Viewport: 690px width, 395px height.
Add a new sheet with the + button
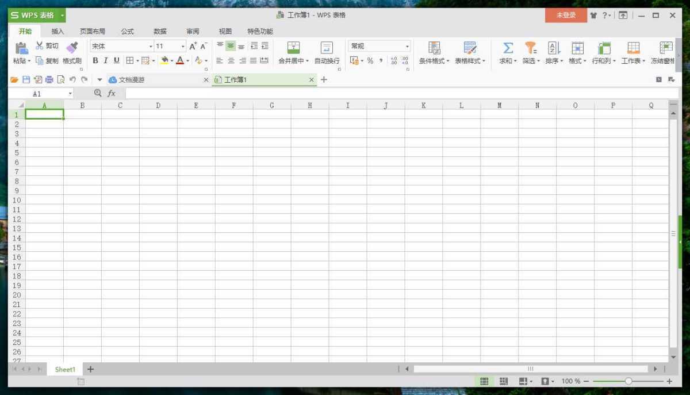90,369
